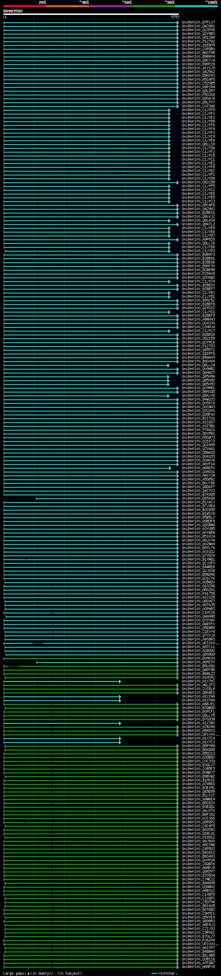The image size is (221, 976).
Task: Click the cyan ~100% identity legend segment
Action: [196, 6]
